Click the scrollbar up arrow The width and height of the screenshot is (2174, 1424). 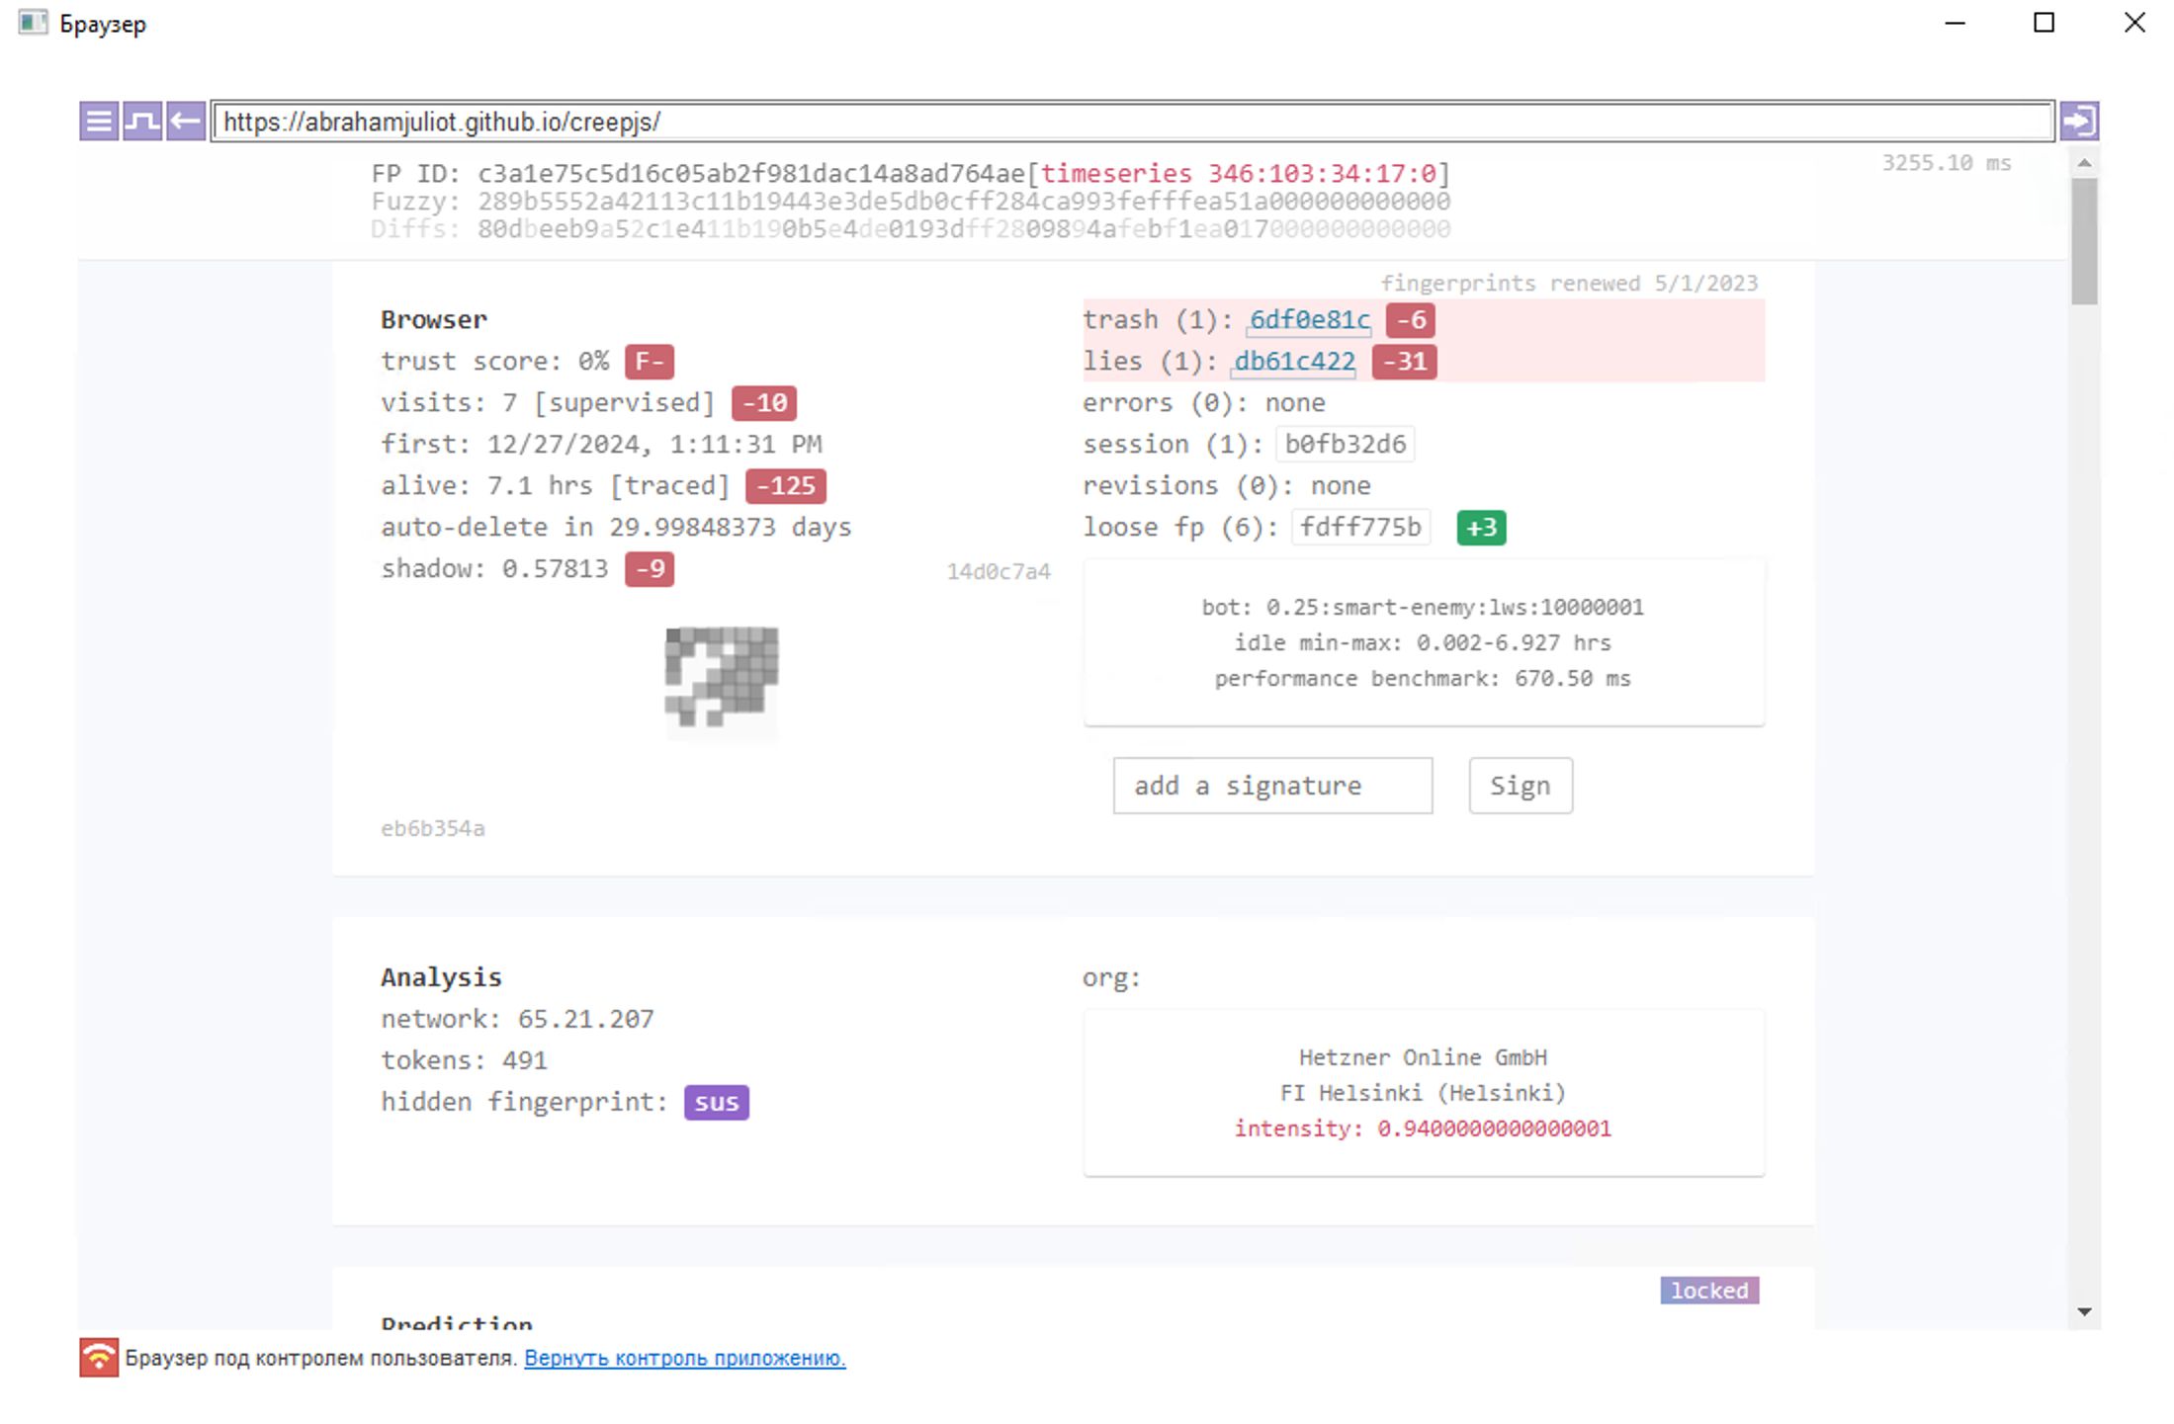pyautogui.click(x=2084, y=163)
